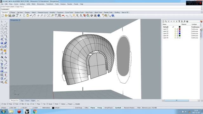Click in the Command input field
203x114 pixels.
pyautogui.click(x=105, y=9)
